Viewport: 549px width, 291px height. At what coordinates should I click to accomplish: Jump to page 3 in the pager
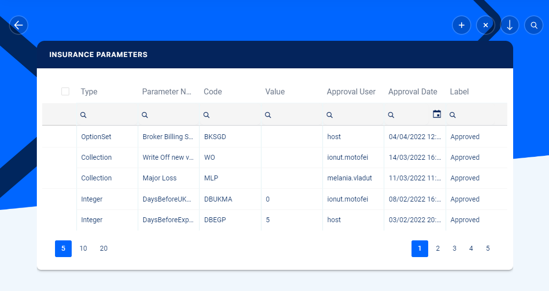pos(454,249)
